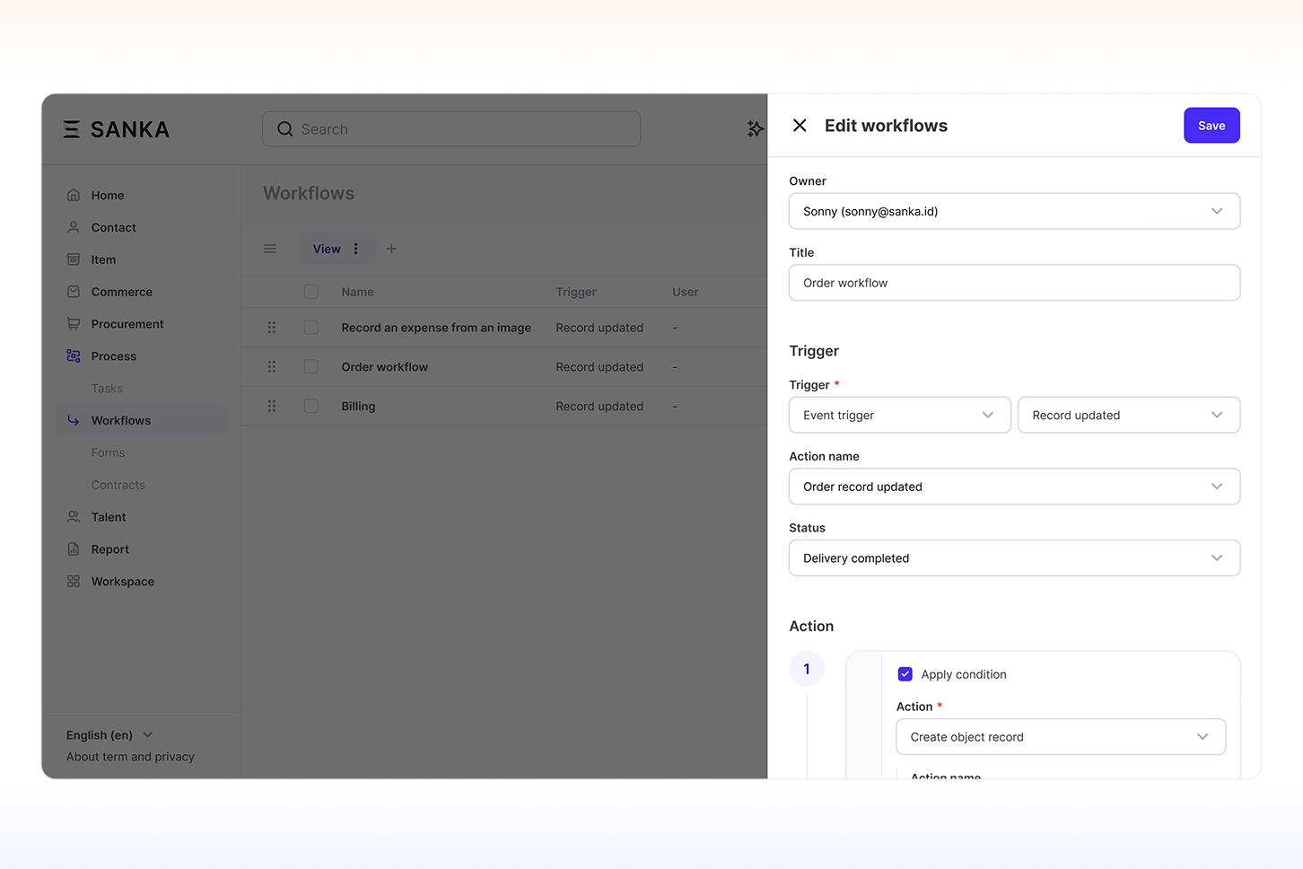Open the Event trigger dropdown
The image size is (1303, 869).
coord(899,416)
